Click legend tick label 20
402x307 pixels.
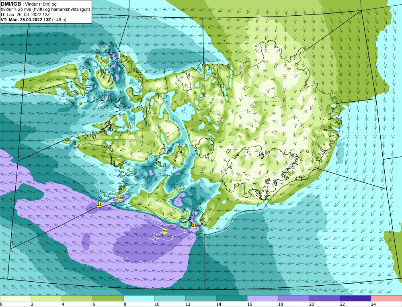[311, 304]
